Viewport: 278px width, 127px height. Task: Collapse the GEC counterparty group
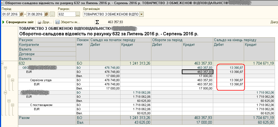click(x=5, y=68)
